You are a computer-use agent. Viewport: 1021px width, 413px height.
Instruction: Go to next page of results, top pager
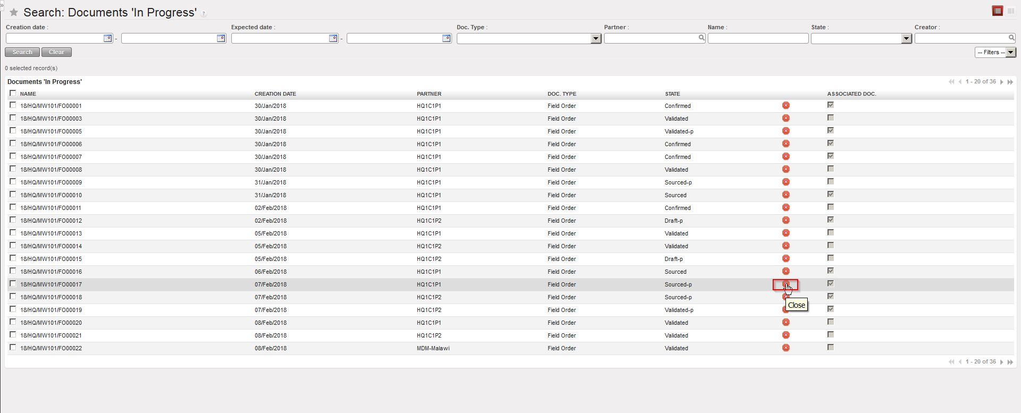1002,82
